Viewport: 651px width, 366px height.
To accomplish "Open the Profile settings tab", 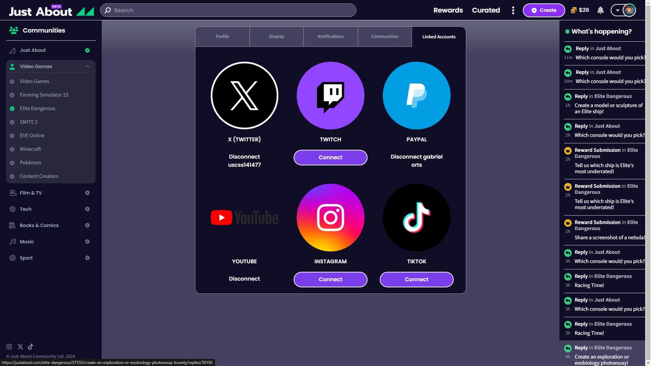I will coord(222,37).
